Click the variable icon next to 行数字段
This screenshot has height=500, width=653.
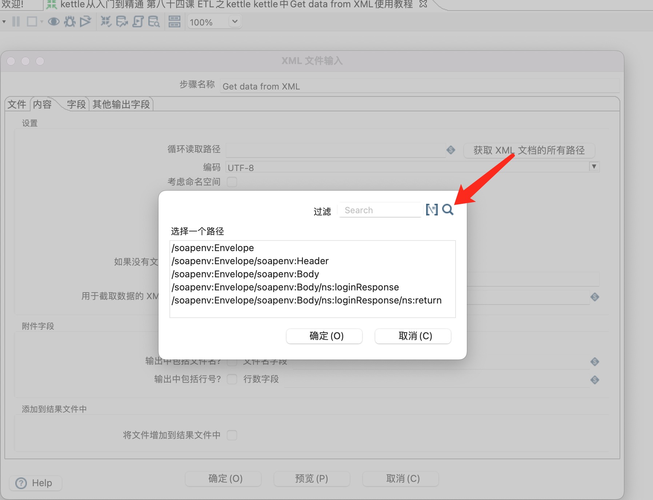point(595,380)
